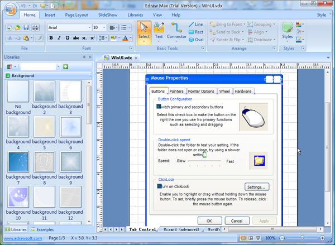
Task: Switch to the Page Layout ribbon tab
Action: click(76, 15)
